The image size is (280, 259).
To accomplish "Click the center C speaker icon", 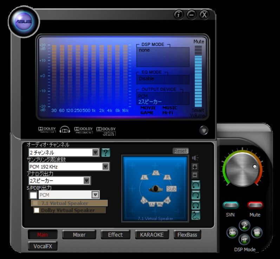I will tap(156, 173).
